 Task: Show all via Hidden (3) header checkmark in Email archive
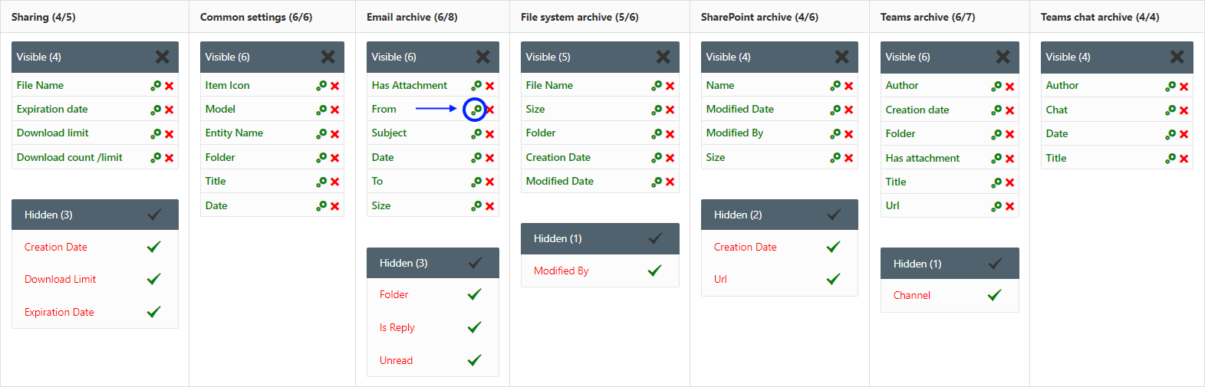475,263
